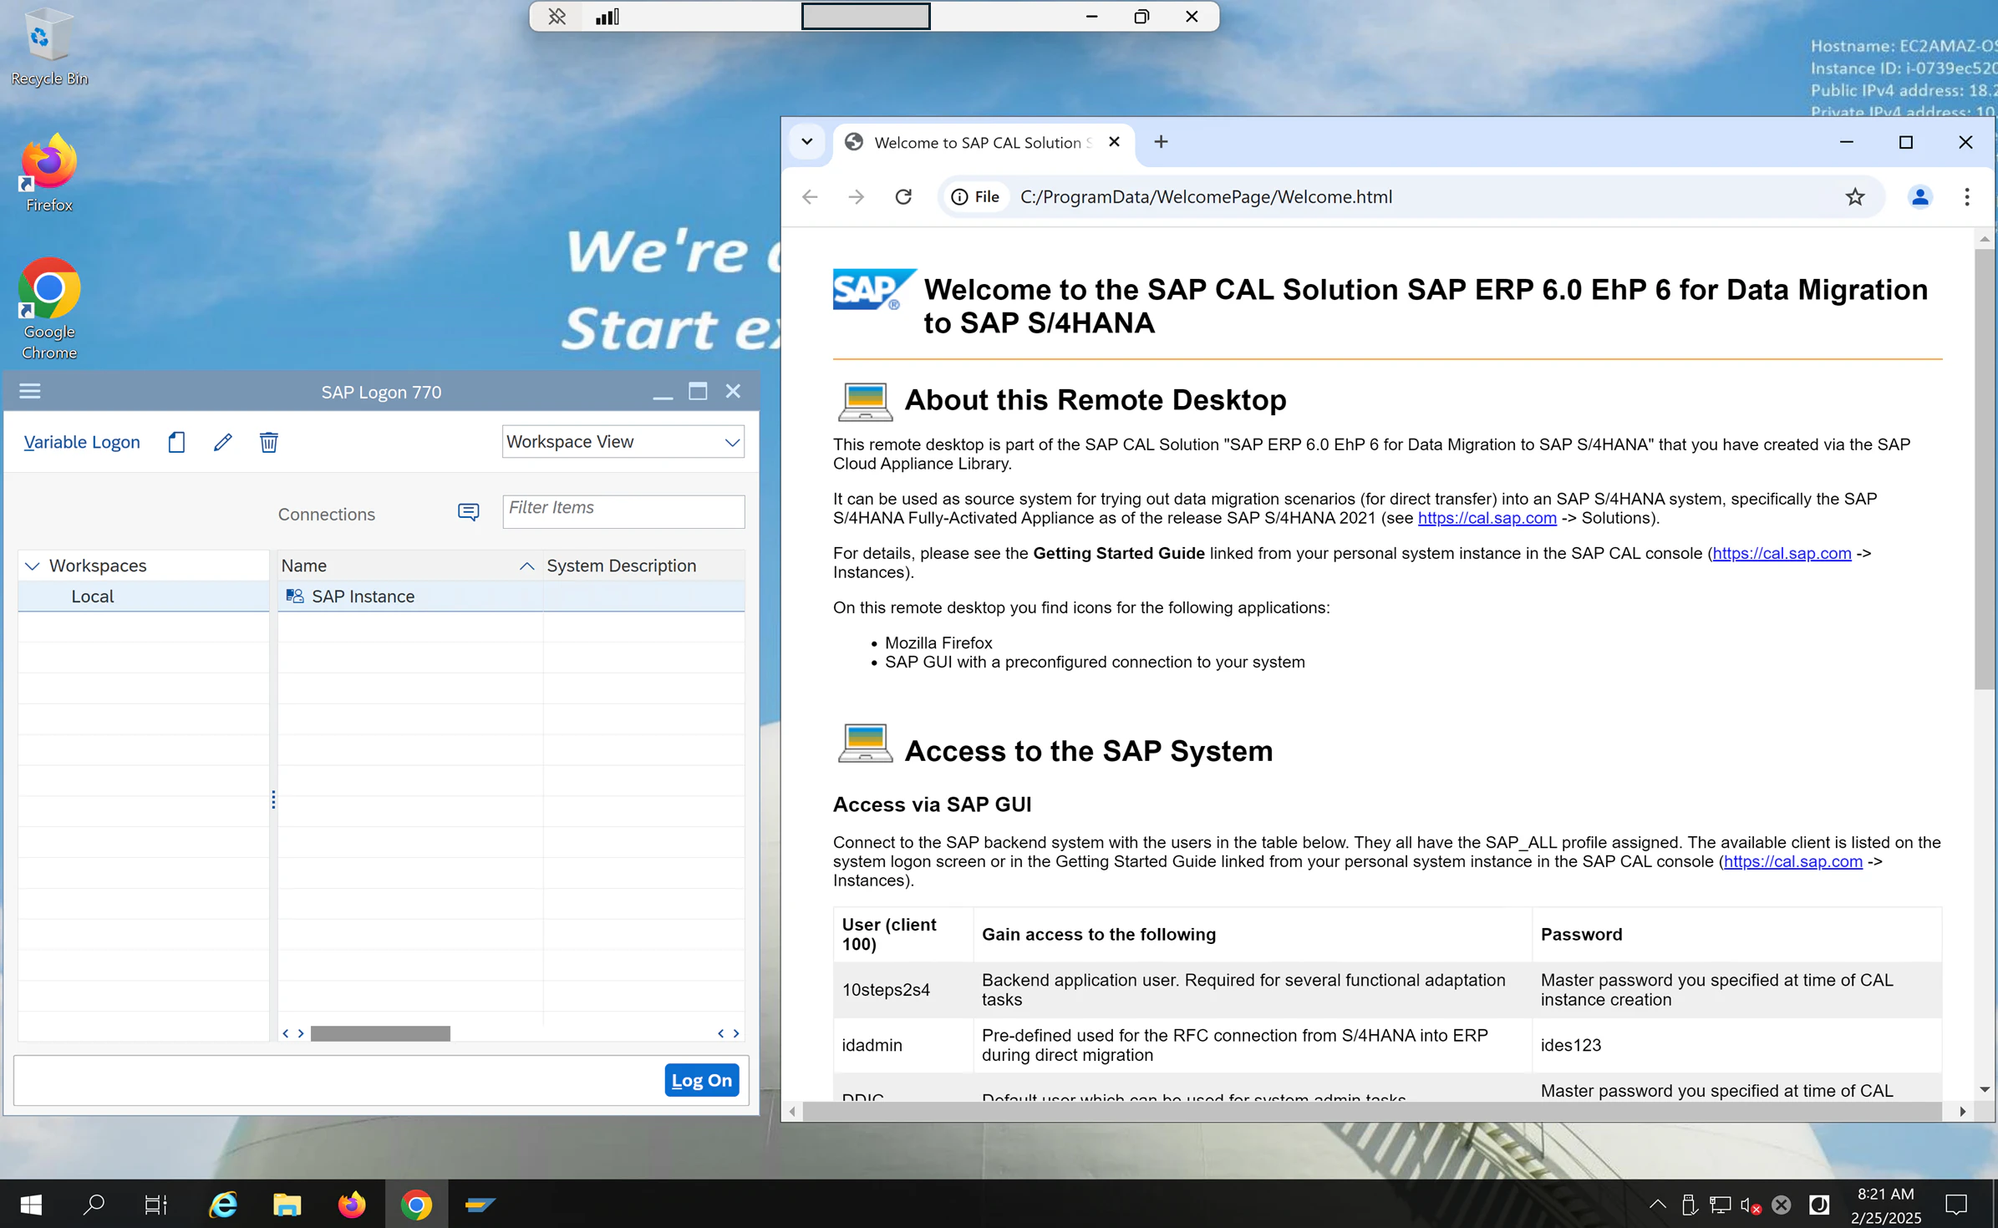The image size is (1998, 1228).
Task: Open cal.sap.com link under Access via SAP GUI
Action: coord(1792,861)
